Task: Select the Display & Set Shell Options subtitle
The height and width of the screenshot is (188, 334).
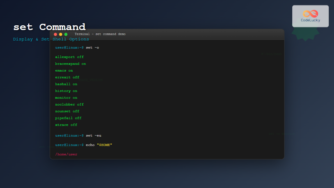Action: pyautogui.click(x=51, y=39)
